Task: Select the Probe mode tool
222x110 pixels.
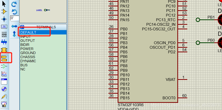Action: (4, 97)
